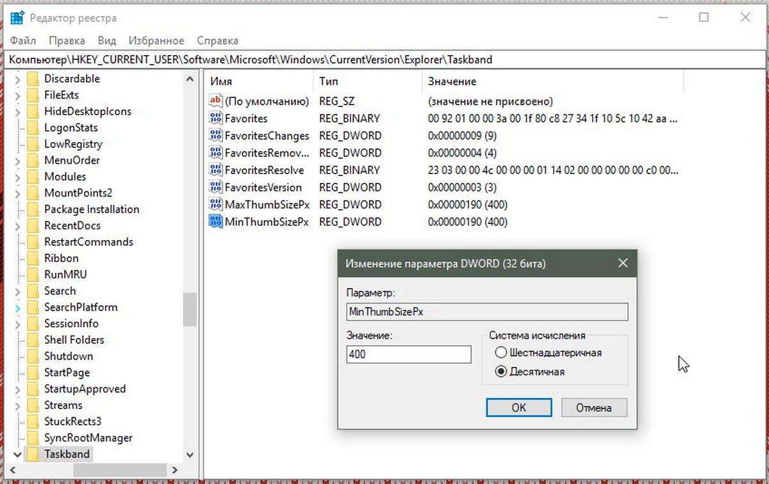769x484 pixels.
Task: Expand the Streams tree node
Action: 17,405
